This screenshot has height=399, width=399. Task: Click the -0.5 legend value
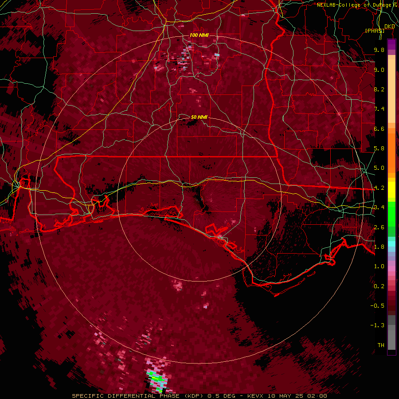[x=377, y=306]
